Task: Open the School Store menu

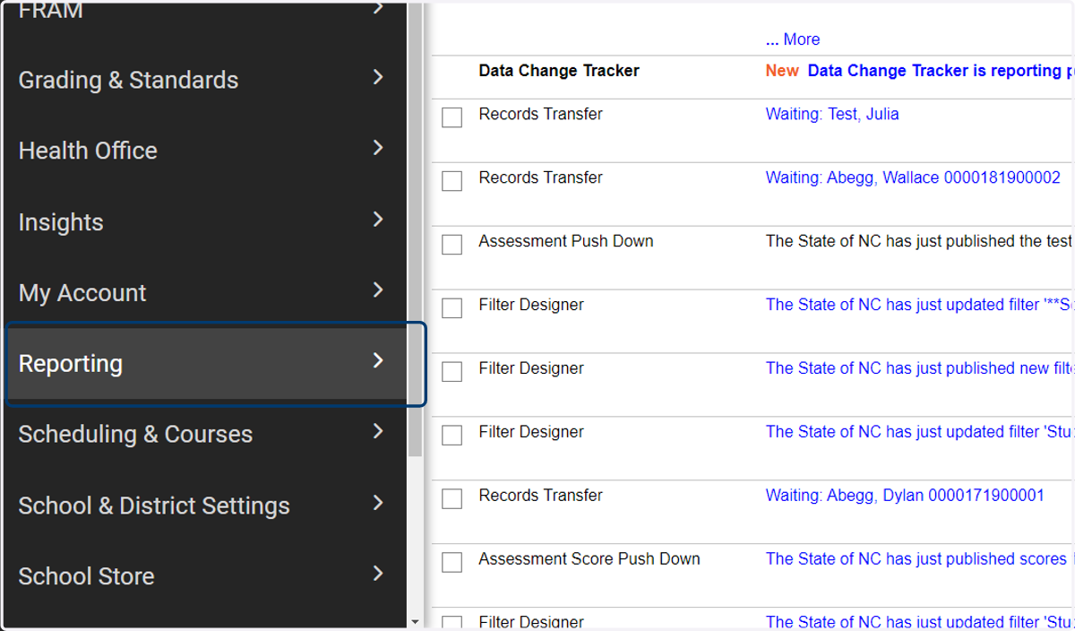Action: coord(204,576)
